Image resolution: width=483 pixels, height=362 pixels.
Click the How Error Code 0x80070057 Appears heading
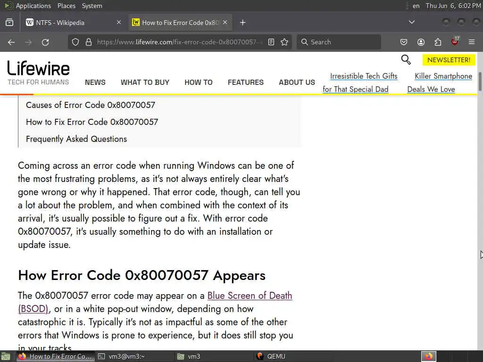[142, 275]
